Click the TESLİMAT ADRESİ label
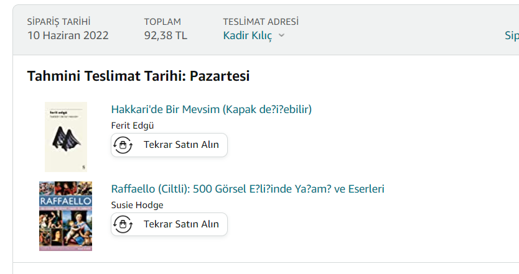This screenshot has height=274, width=519. (261, 22)
